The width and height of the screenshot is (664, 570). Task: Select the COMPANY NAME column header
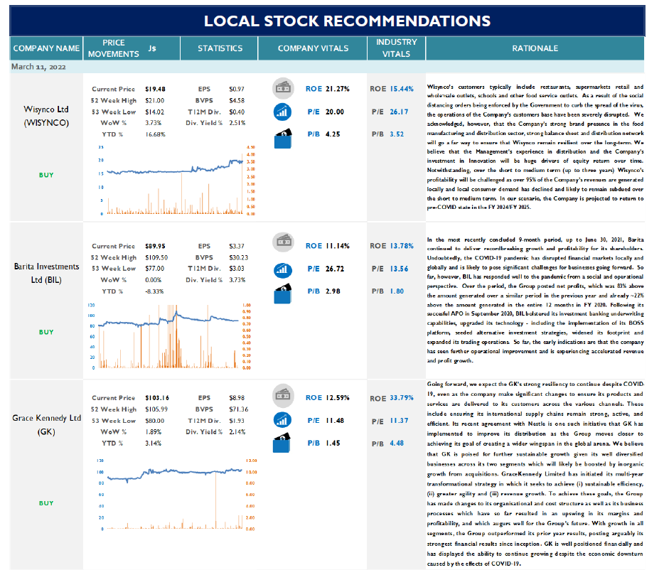(x=46, y=48)
